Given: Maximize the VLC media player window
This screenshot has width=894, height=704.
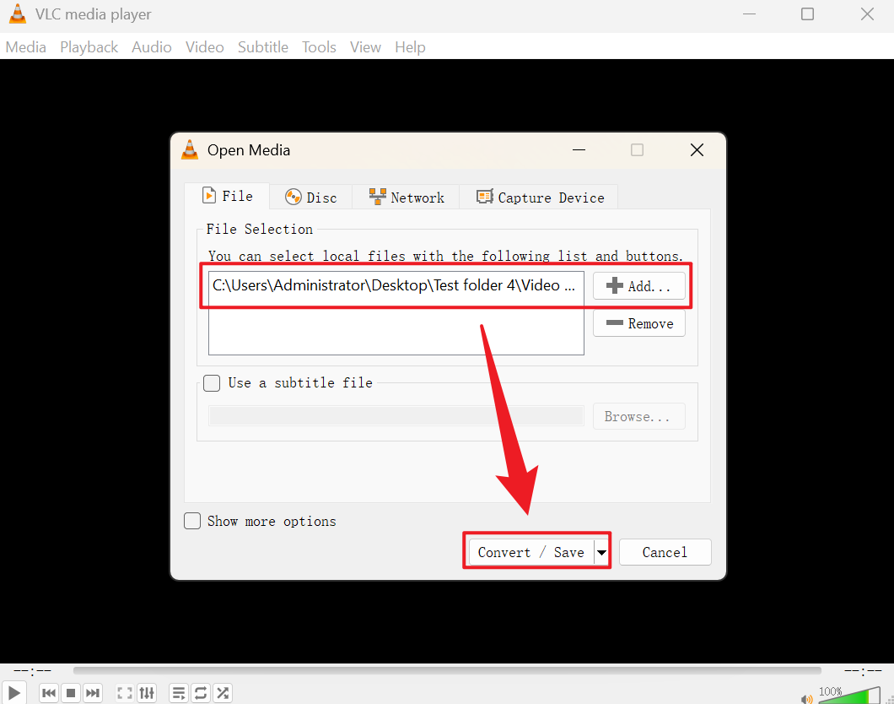Looking at the screenshot, I should point(807,14).
